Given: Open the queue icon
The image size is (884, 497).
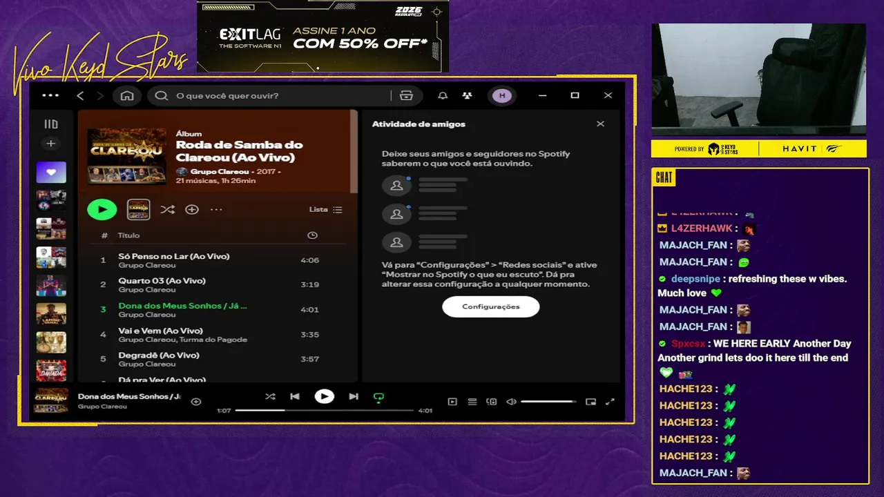Looking at the screenshot, I should click(x=472, y=401).
